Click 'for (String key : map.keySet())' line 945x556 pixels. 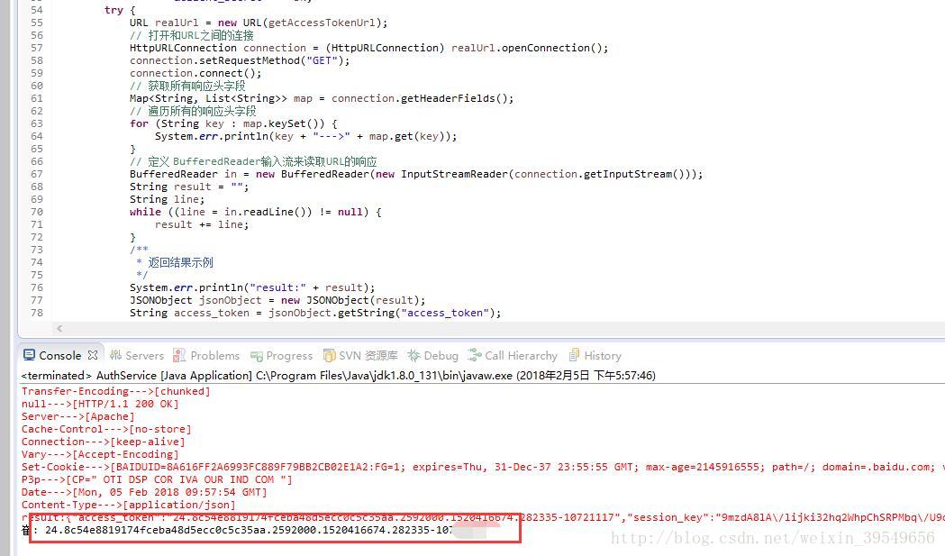coord(233,123)
